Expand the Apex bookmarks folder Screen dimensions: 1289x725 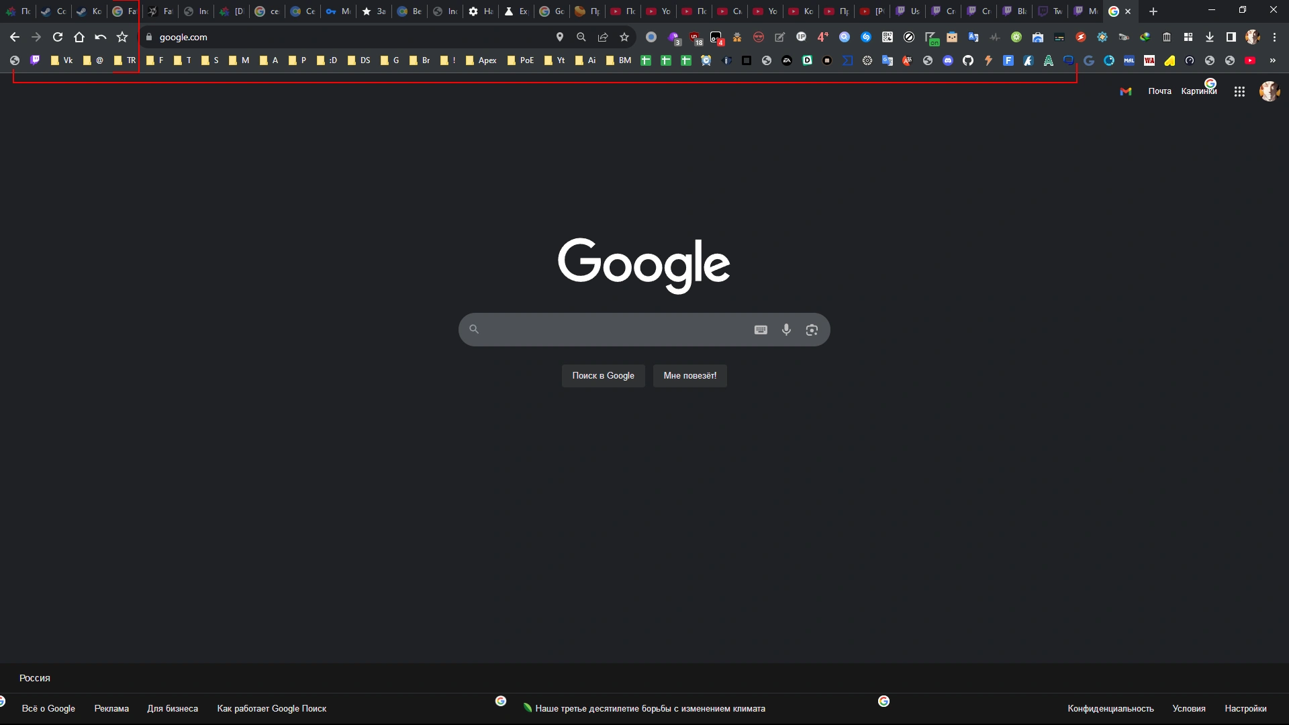(481, 60)
